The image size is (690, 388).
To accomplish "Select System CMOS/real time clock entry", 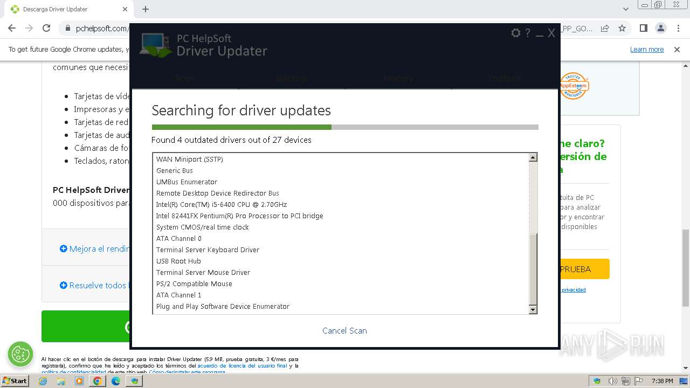I will click(202, 227).
